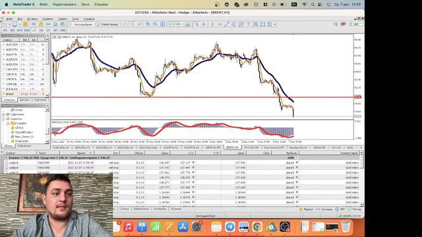422x237 pixels.
Task: Switch to BTCUSD,M5 chart tab
Action: pos(251,147)
